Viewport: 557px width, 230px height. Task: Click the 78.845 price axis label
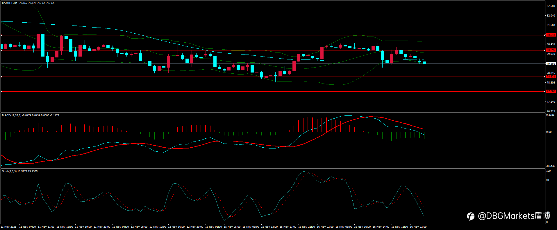pyautogui.click(x=551, y=73)
